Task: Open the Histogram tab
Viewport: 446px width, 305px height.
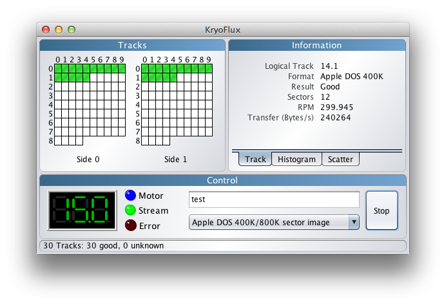Action: click(x=296, y=159)
